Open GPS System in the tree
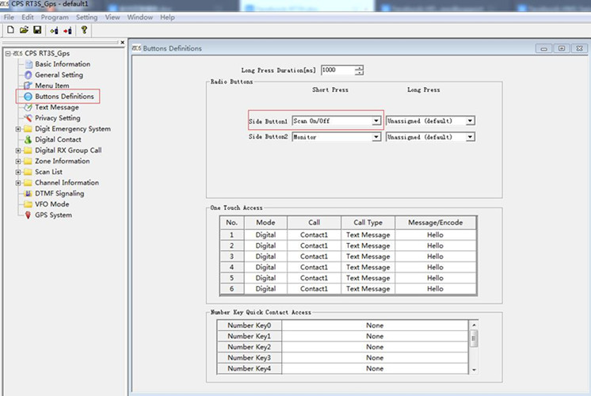 click(x=52, y=215)
